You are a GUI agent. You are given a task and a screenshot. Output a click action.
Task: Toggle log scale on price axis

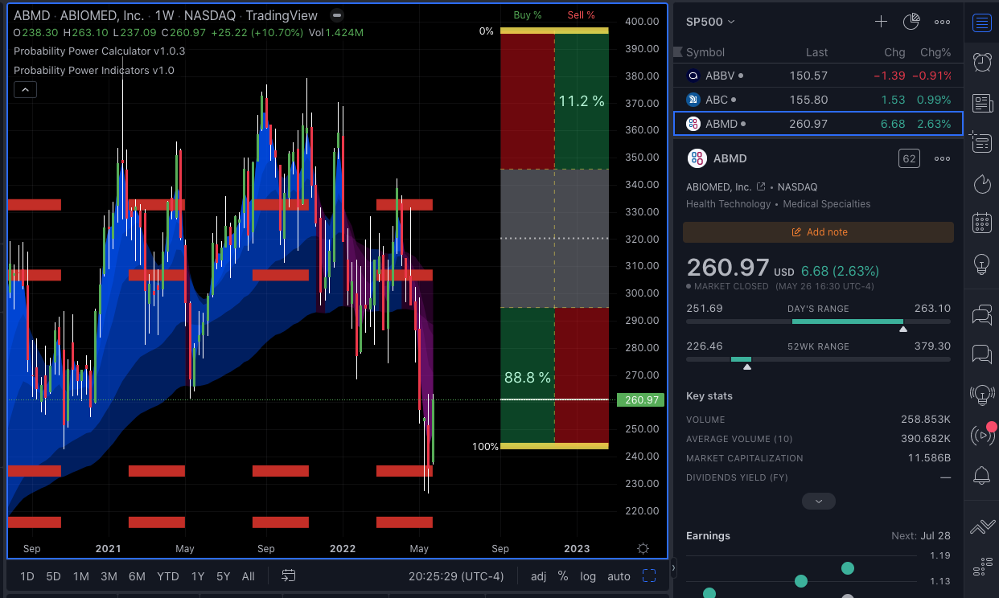pyautogui.click(x=588, y=576)
